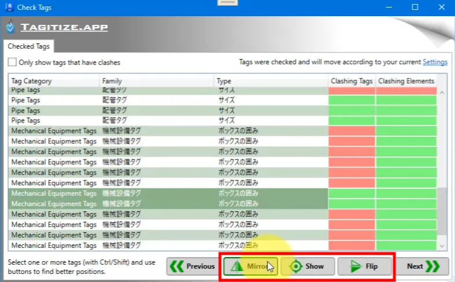
Task: Enable 'Only show tags that have clashes'
Action: (x=12, y=62)
